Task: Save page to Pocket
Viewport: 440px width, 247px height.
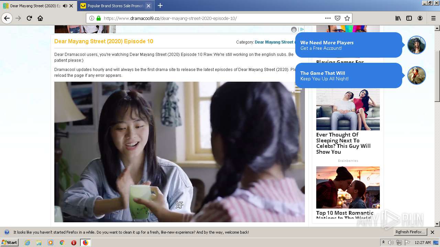Action: pyautogui.click(x=338, y=18)
